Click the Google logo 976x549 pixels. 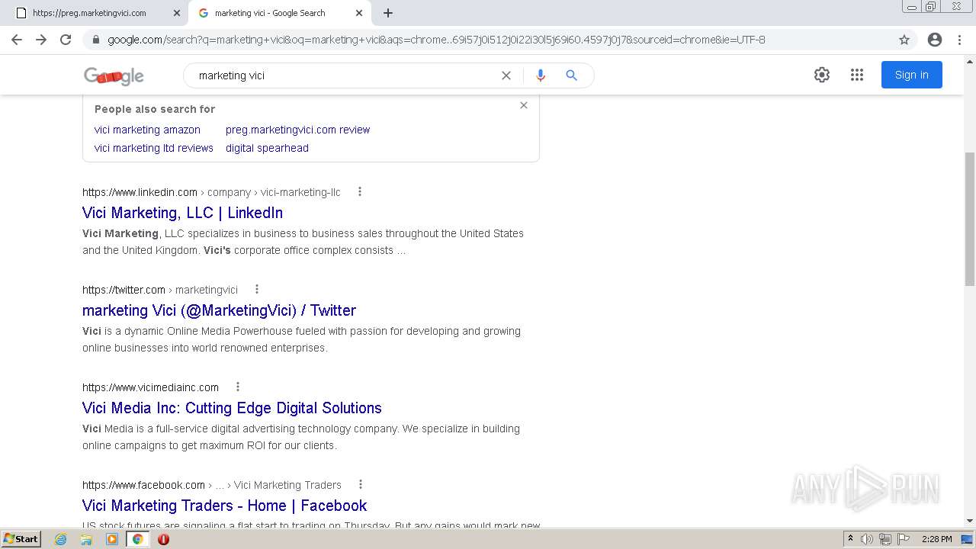tap(114, 75)
